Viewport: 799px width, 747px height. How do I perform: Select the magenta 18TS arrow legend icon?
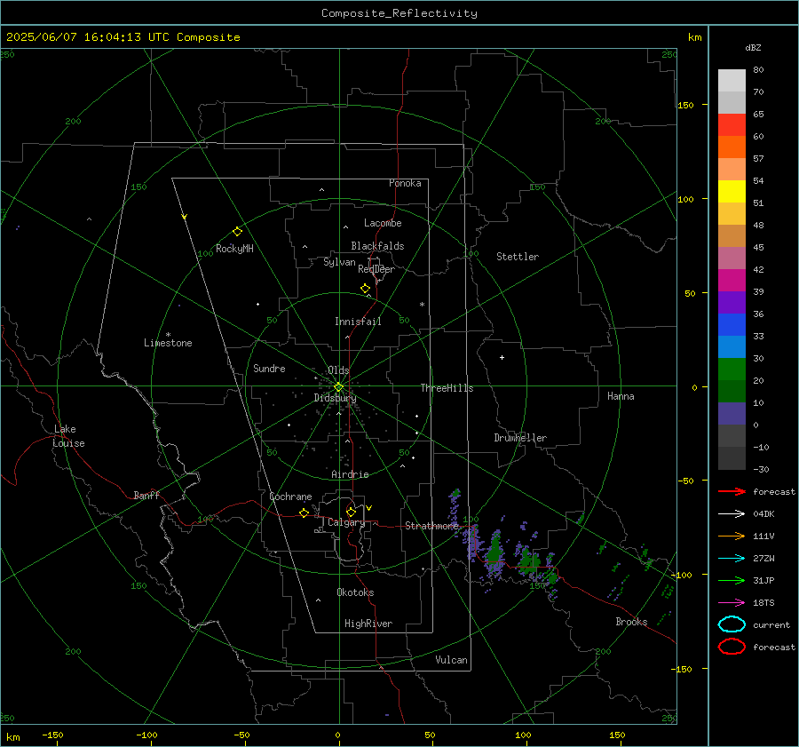coord(732,603)
